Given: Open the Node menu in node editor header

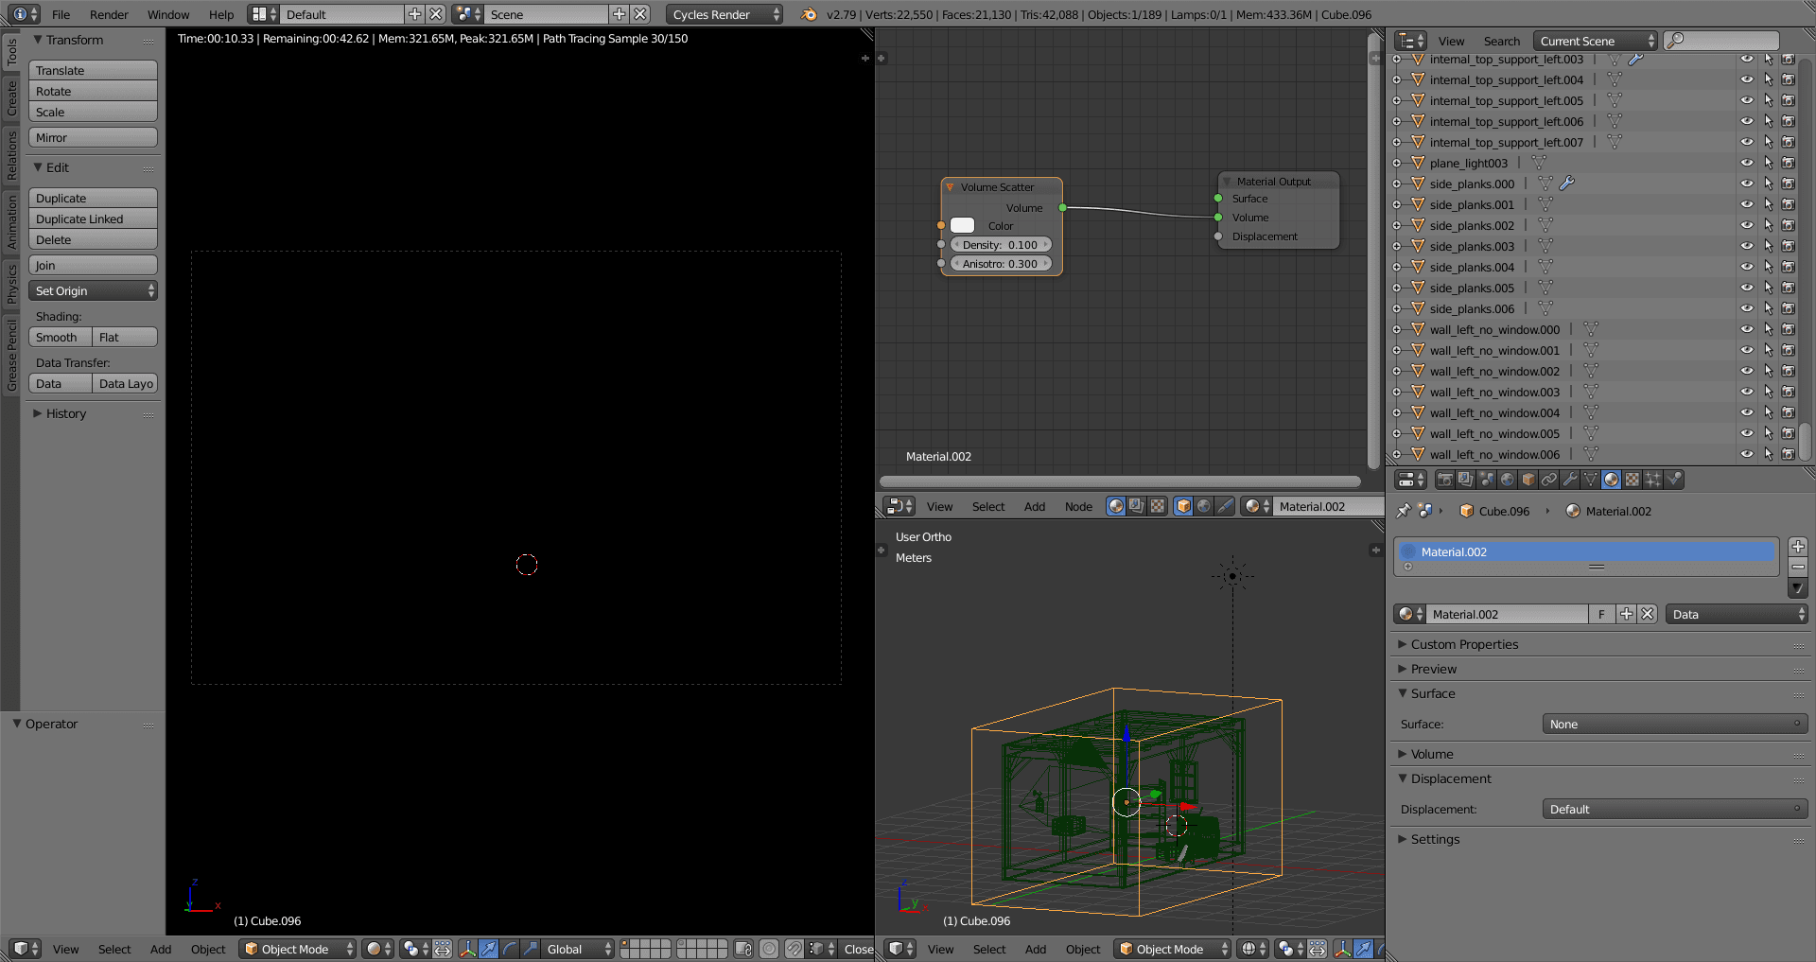Looking at the screenshot, I should [x=1078, y=506].
